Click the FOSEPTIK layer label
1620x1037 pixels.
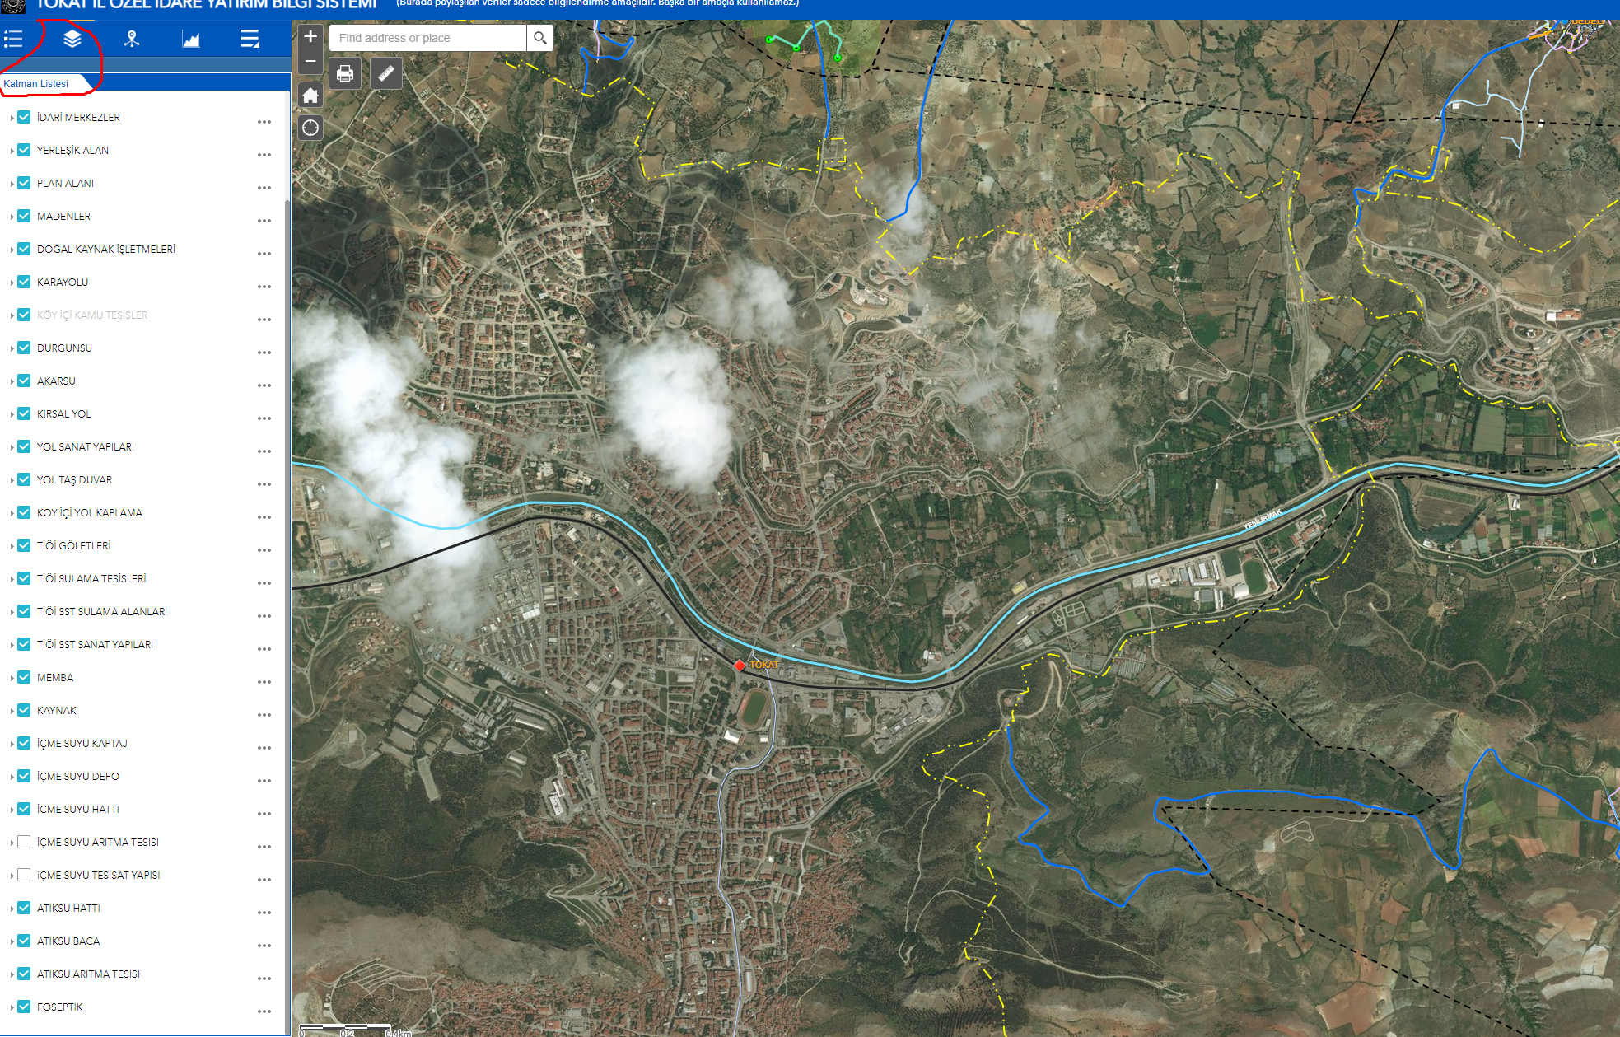[x=60, y=1007]
